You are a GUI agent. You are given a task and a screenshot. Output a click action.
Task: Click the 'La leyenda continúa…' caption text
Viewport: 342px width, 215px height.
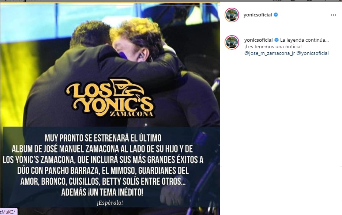click(304, 40)
